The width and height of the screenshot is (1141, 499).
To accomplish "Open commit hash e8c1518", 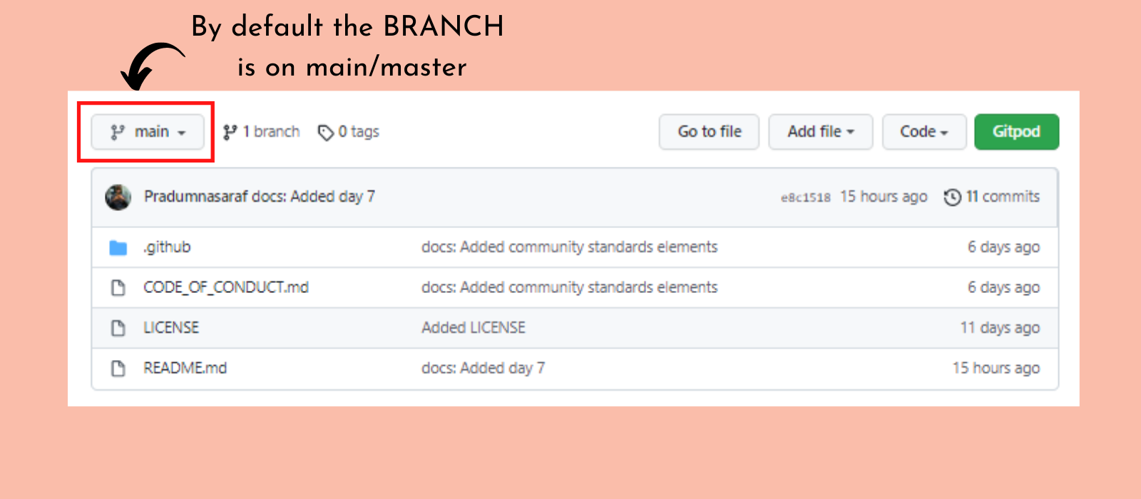I will 805,197.
